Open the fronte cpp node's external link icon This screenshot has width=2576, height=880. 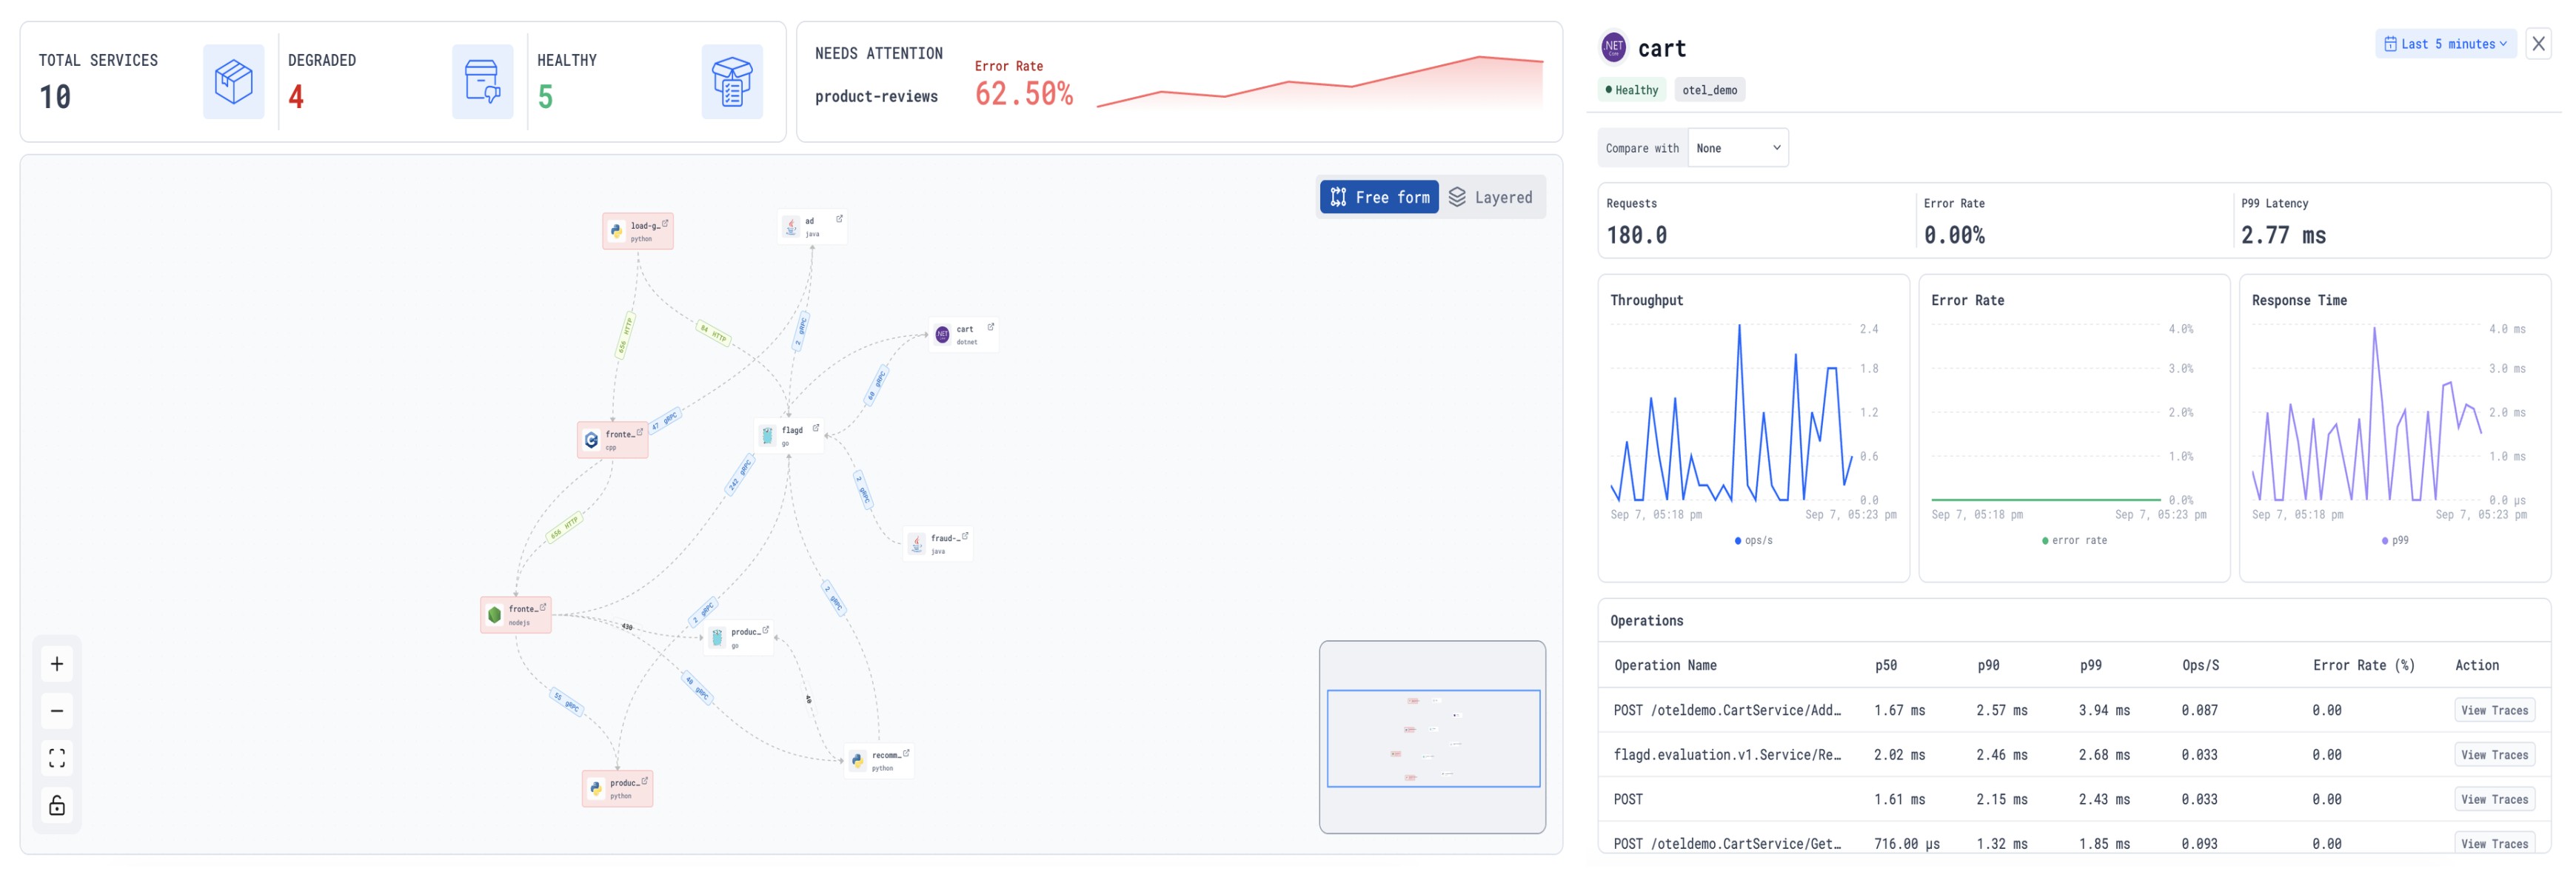point(640,432)
